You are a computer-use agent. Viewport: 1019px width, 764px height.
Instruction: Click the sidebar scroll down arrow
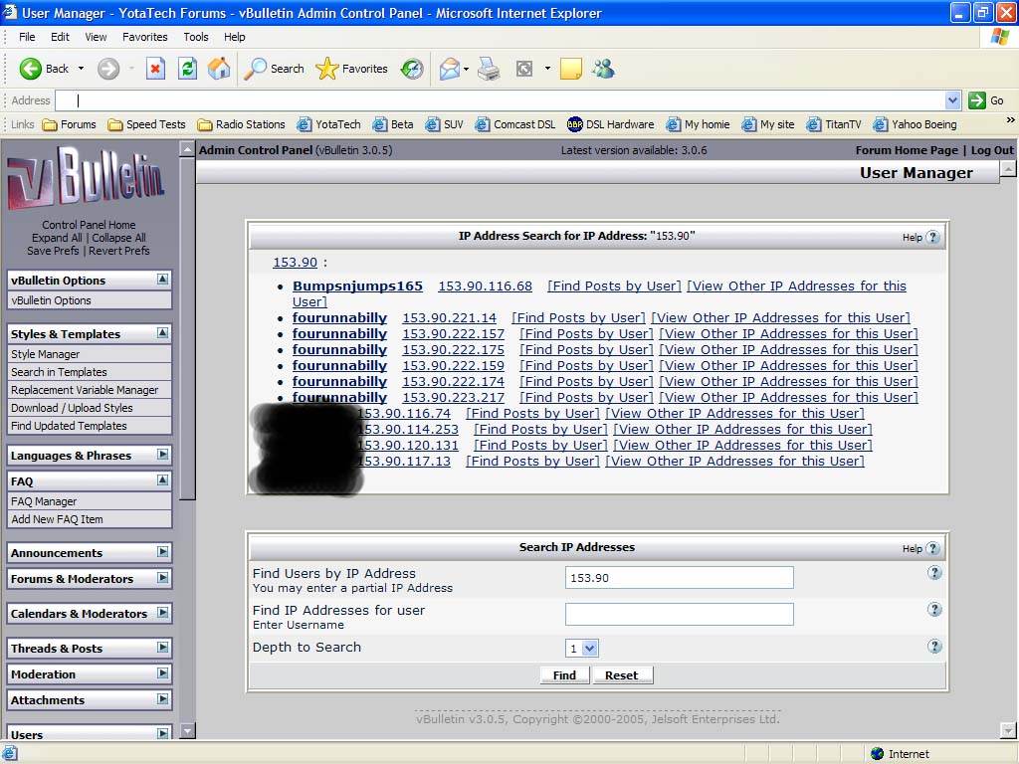(187, 731)
